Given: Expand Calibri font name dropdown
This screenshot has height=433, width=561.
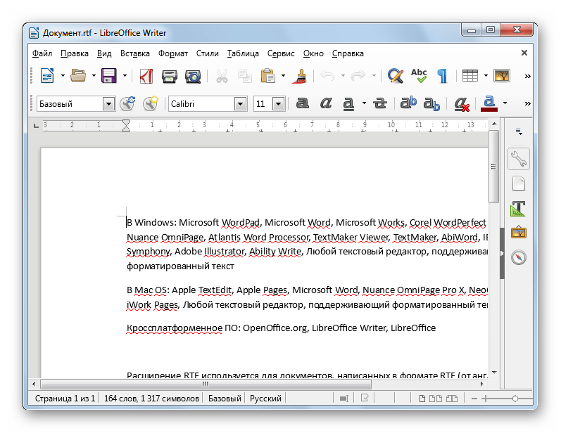Looking at the screenshot, I should click(x=241, y=104).
